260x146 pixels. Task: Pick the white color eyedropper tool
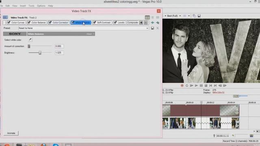[30, 40]
